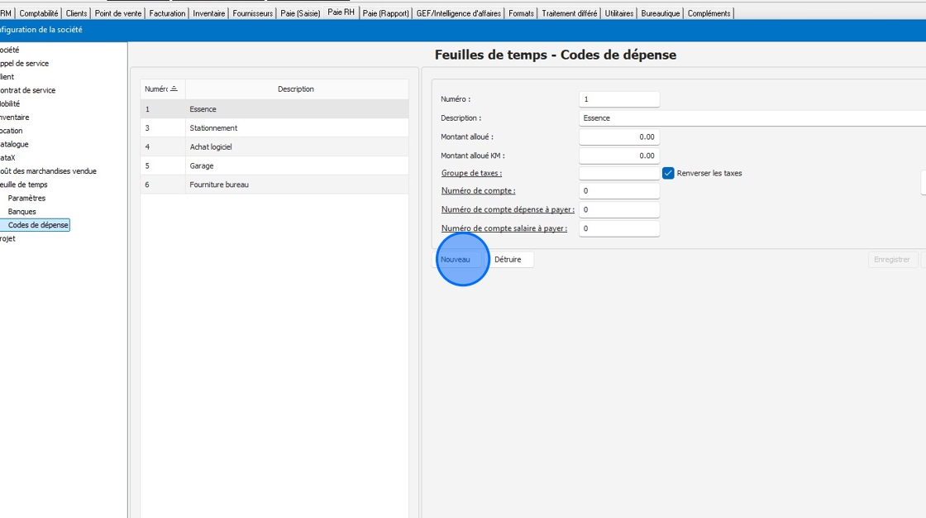
Task: Select Codes de dépense in the sidebar
Action: (x=38, y=225)
